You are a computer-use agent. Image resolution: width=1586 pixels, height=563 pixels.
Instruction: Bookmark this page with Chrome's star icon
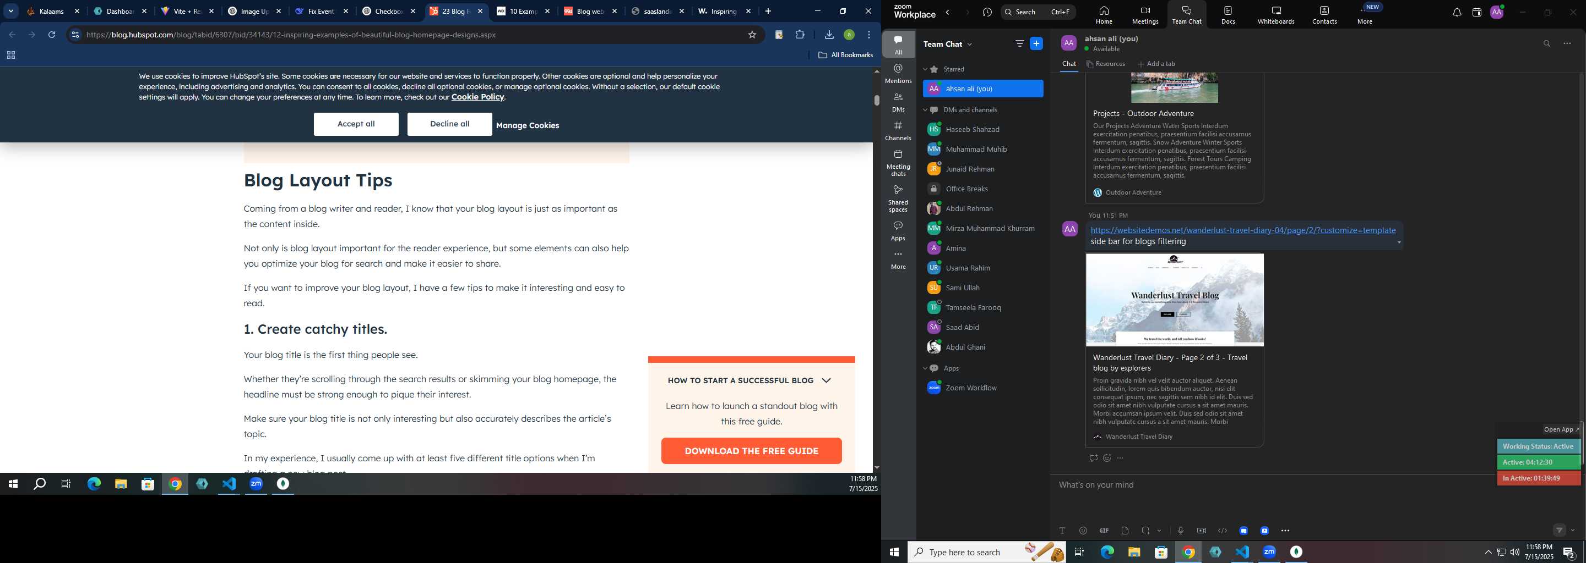(x=752, y=35)
